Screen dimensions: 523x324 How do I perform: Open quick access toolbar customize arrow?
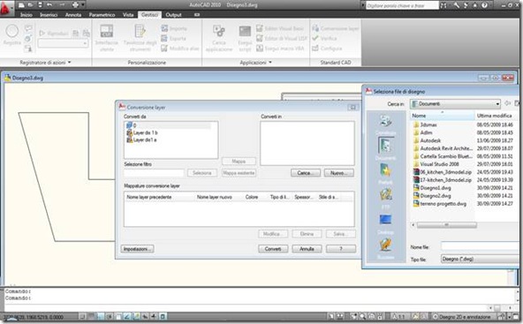[x=83, y=4]
